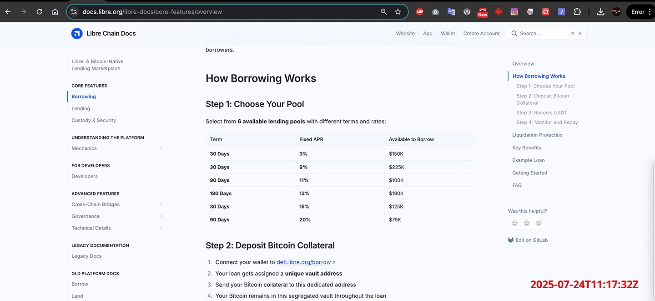The image size is (655, 301).
Task: Open the Wallet link in top navigation
Action: (448, 34)
